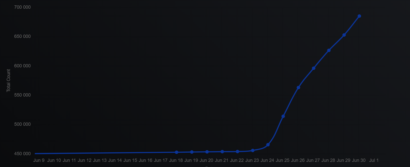Click the Jul 1 x-axis label
Screen dimensions: 410x167
[x=374, y=160]
